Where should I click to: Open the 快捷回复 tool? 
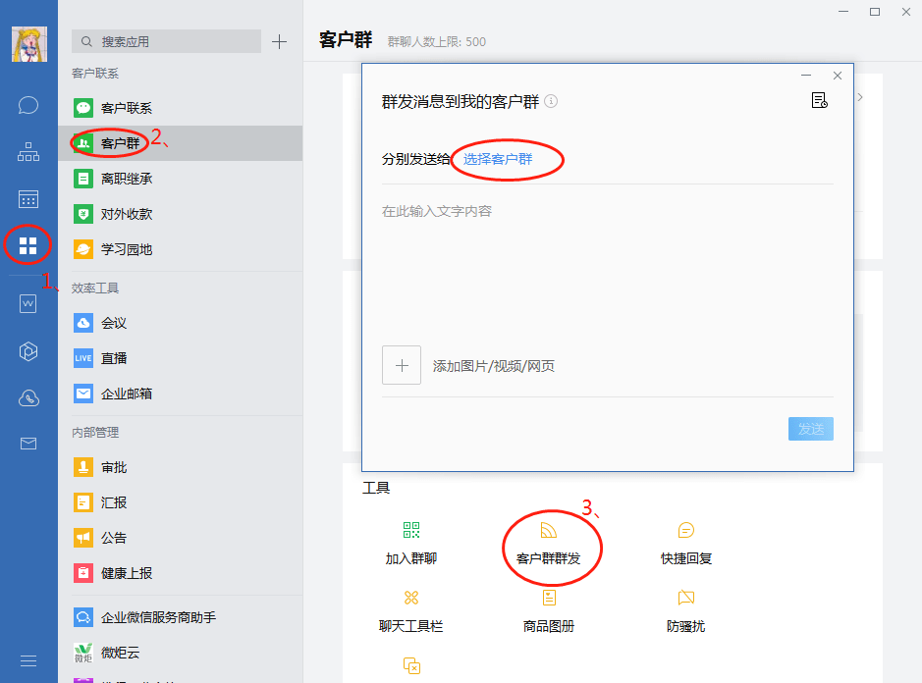pos(685,543)
